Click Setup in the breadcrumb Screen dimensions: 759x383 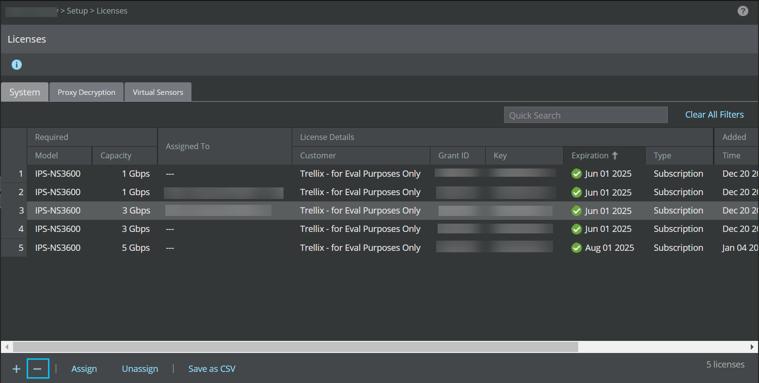pos(78,11)
